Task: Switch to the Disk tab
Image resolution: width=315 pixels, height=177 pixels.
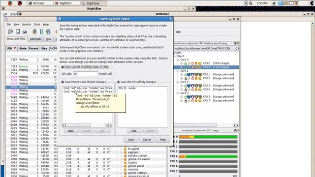Action: [x=48, y=39]
